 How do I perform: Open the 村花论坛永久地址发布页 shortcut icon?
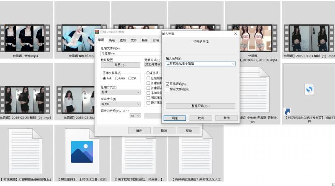pyautogui.click(x=309, y=90)
